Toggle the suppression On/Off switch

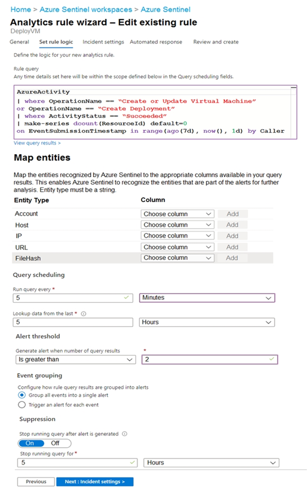tap(45, 443)
